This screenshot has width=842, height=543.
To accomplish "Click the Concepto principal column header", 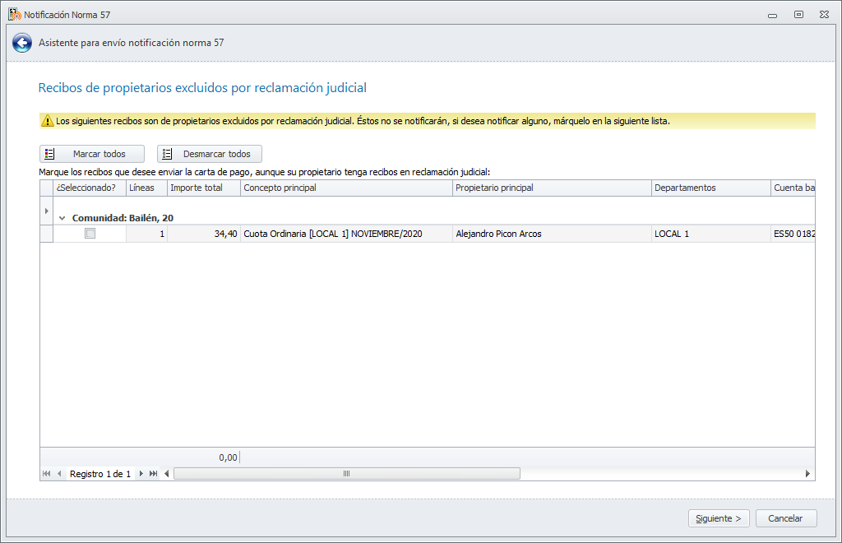I will (346, 188).
